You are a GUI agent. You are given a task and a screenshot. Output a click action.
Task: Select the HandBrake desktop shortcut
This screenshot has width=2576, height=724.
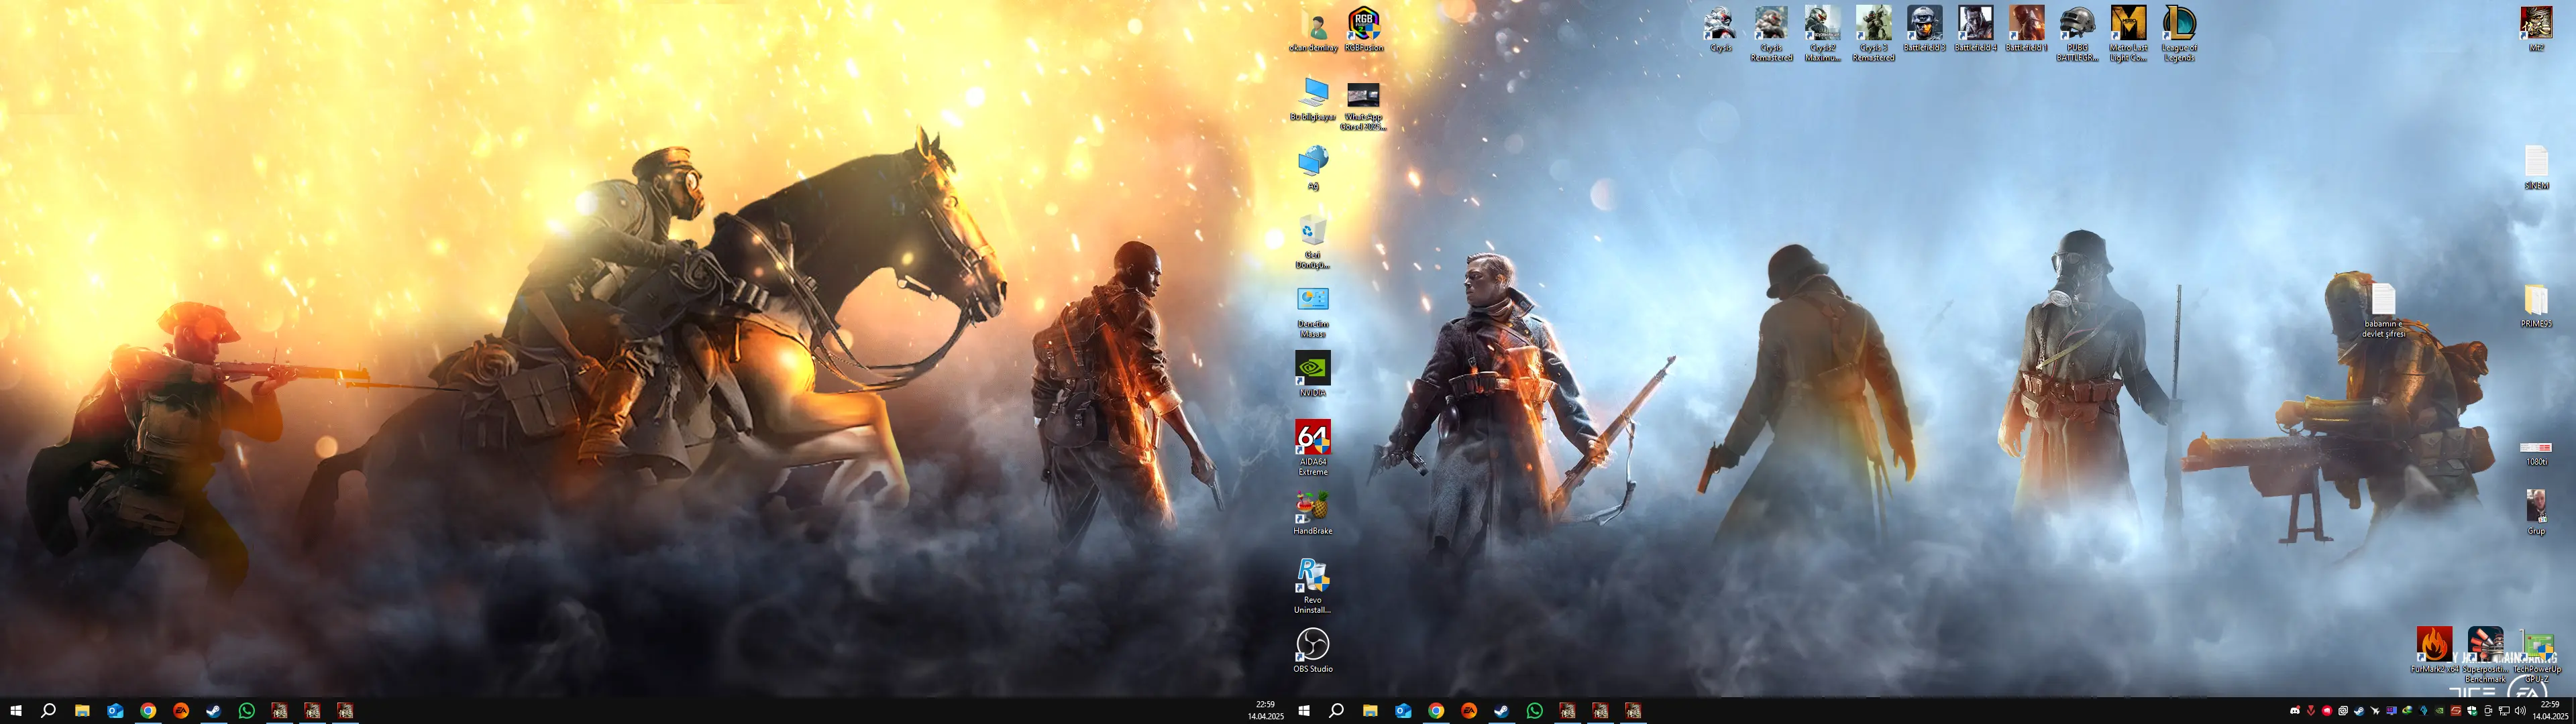point(1313,512)
